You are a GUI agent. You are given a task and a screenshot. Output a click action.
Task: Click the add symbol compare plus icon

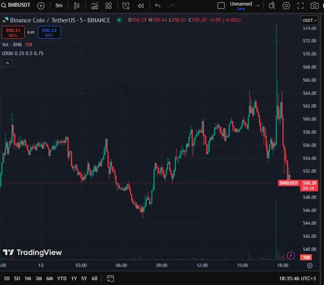point(41,6)
